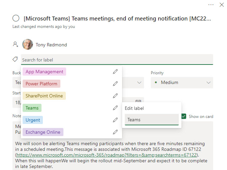
Task: Click the Edit label text box containing Teams
Action: [x=151, y=120]
